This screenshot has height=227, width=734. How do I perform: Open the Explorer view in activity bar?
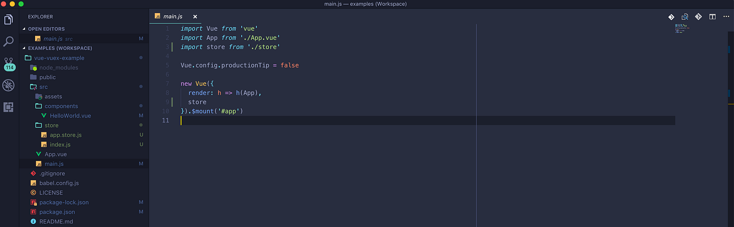(8, 19)
